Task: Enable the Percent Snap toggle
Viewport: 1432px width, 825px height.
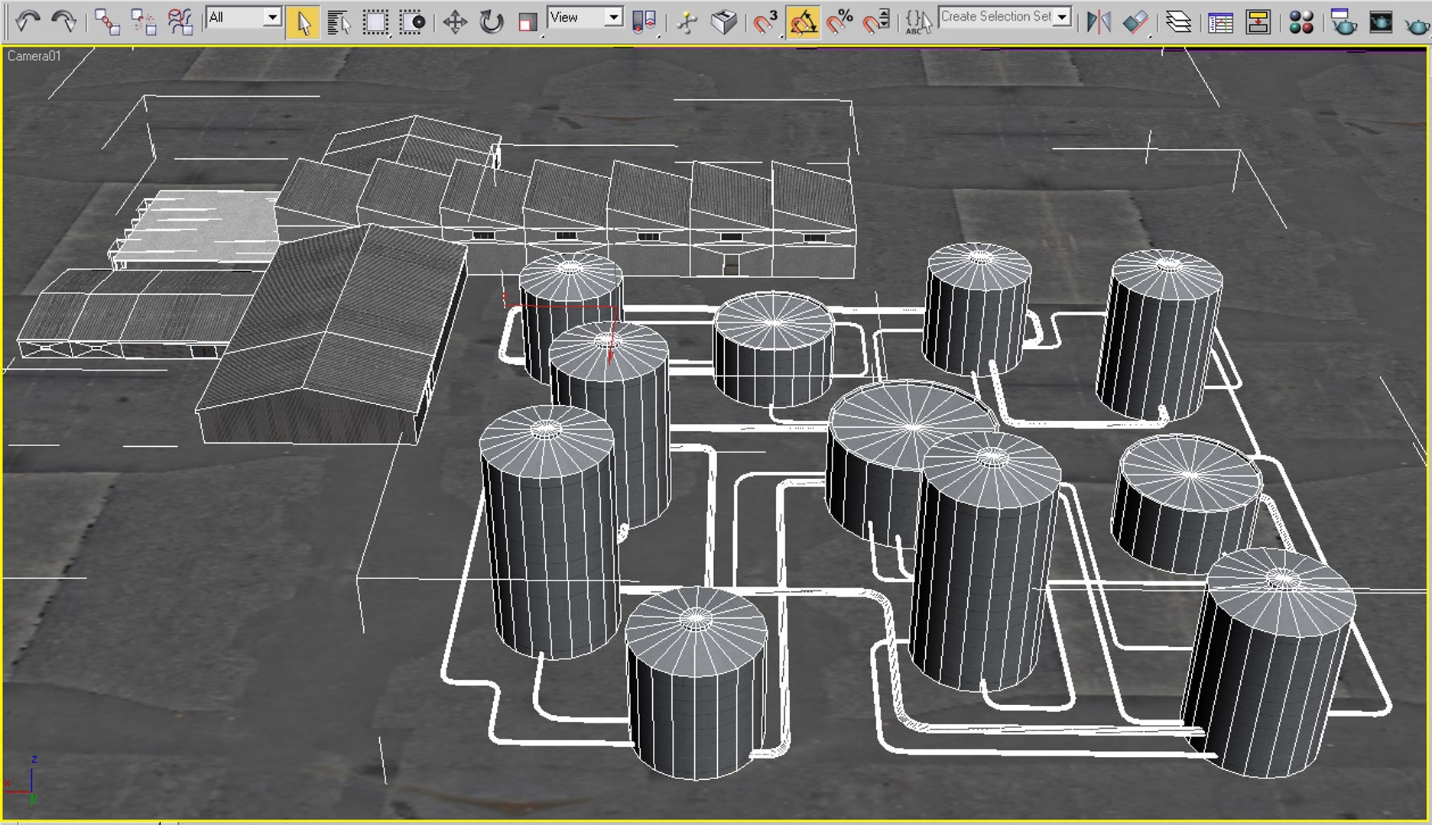Action: [840, 21]
